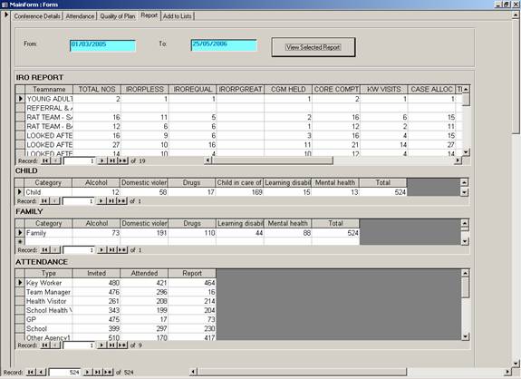Click the To date field

pyautogui.click(x=224, y=45)
